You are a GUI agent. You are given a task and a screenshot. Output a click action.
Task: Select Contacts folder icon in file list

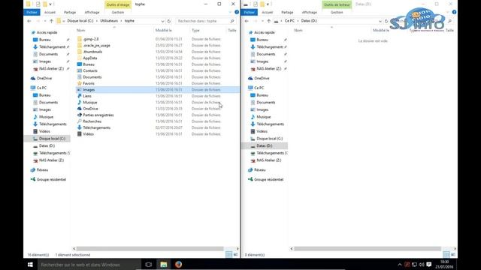(80, 70)
